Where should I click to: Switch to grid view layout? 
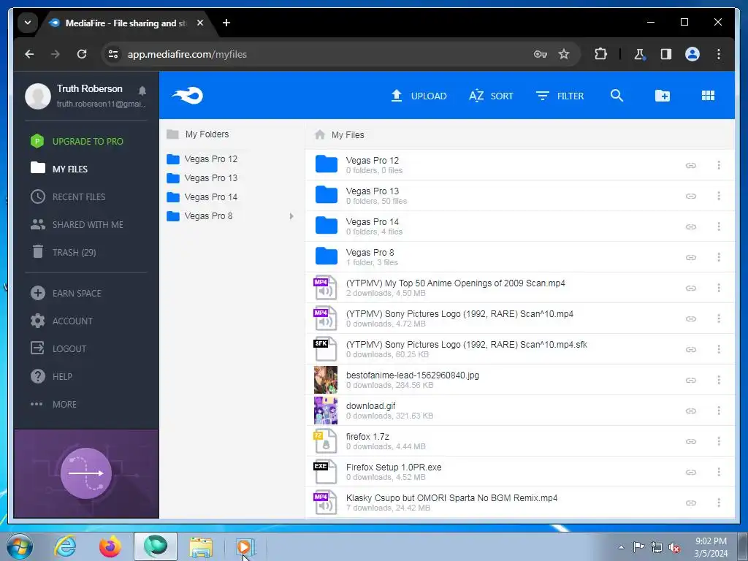click(708, 96)
